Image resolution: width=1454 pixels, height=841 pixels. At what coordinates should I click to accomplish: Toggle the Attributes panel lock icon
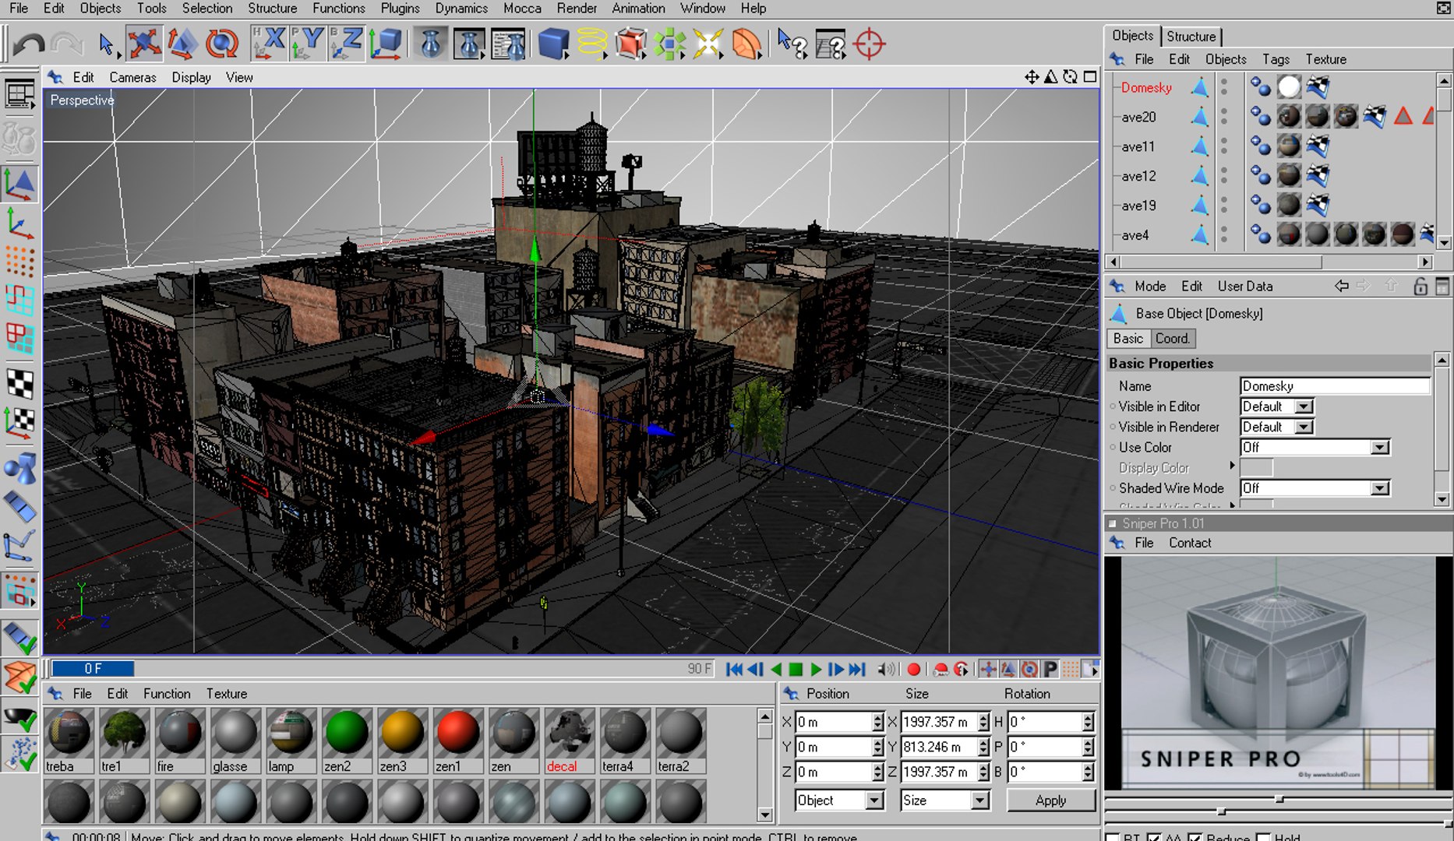[x=1420, y=286]
